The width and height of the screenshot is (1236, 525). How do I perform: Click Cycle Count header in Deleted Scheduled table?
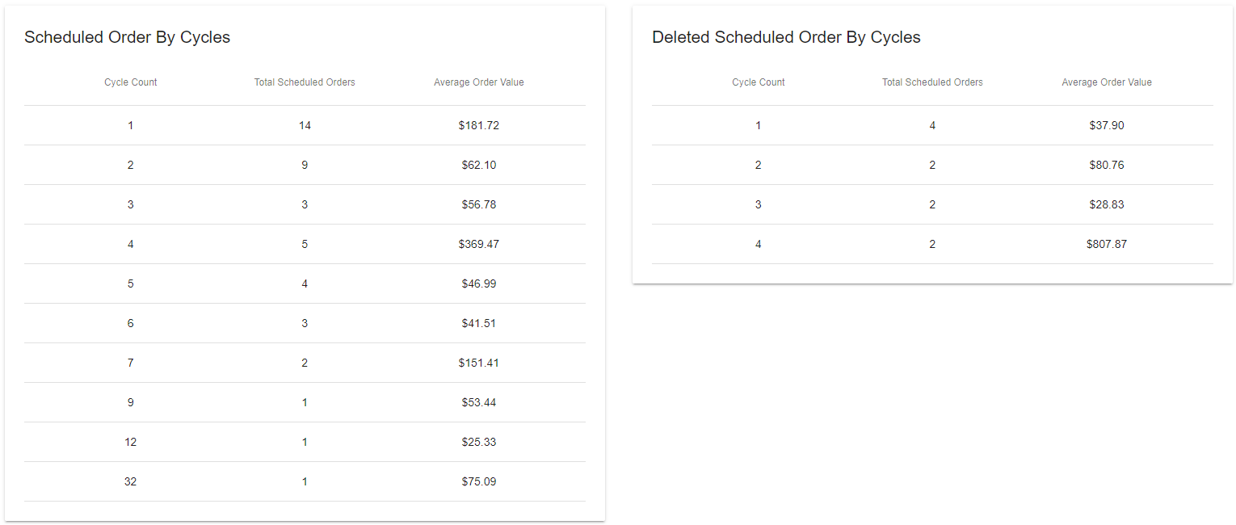[x=759, y=82]
